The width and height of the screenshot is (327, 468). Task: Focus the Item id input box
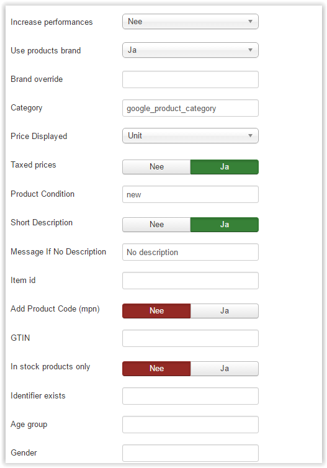190,281
